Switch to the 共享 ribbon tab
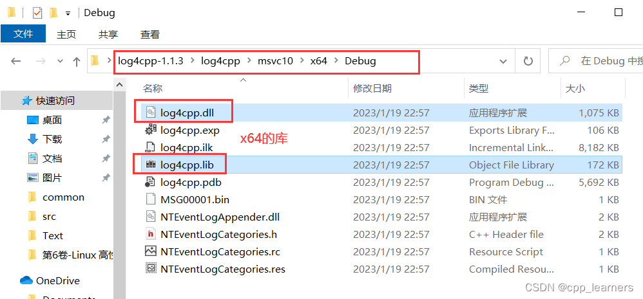The height and width of the screenshot is (299, 643). click(x=108, y=34)
